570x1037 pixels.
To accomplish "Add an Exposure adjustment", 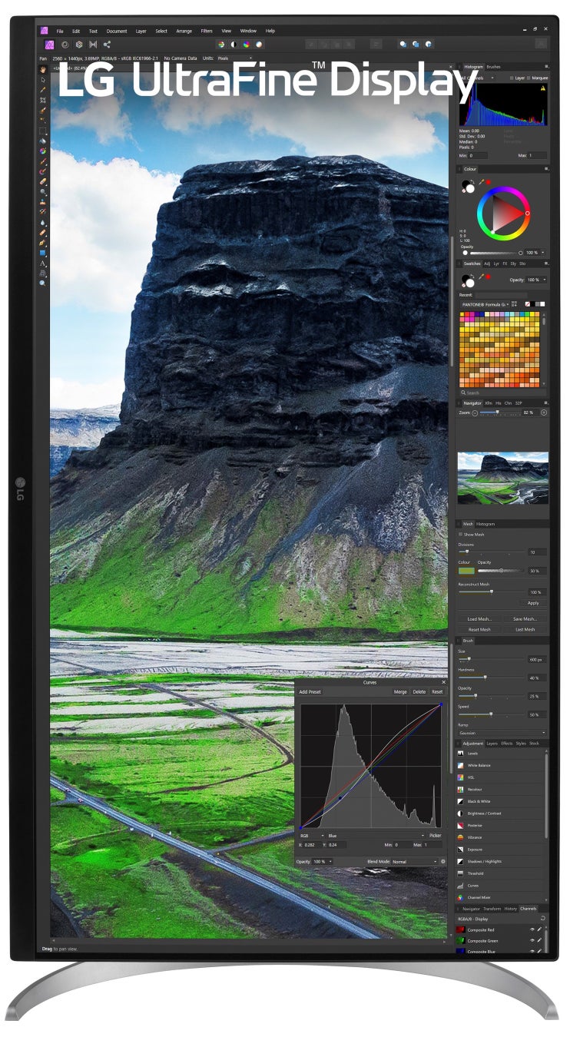I will tap(502, 850).
